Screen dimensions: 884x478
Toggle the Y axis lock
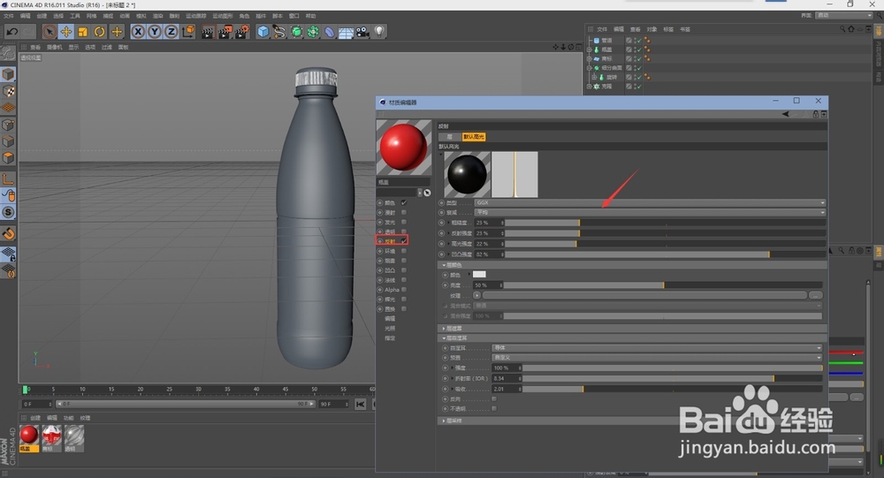[155, 32]
